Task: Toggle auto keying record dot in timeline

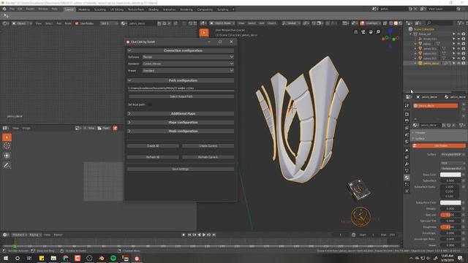Action: coord(184,235)
